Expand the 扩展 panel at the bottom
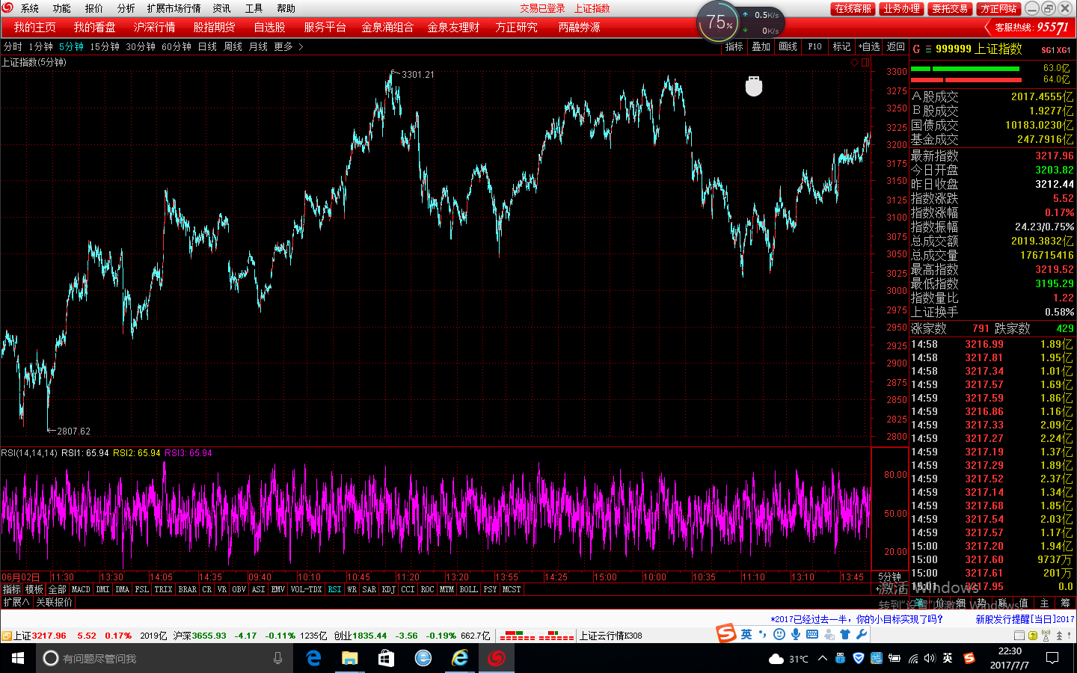 (x=16, y=602)
